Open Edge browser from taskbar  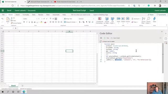24,92
